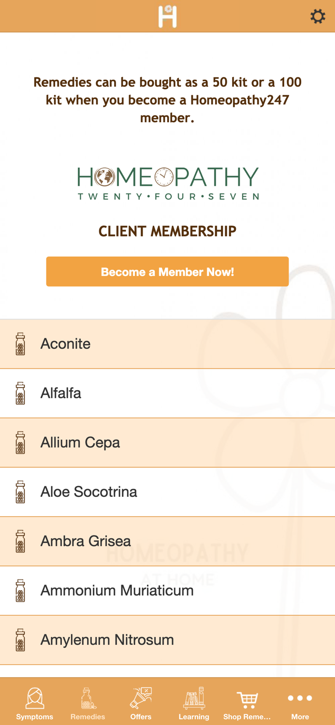
Task: Show the More options tab
Action: pos(300,704)
